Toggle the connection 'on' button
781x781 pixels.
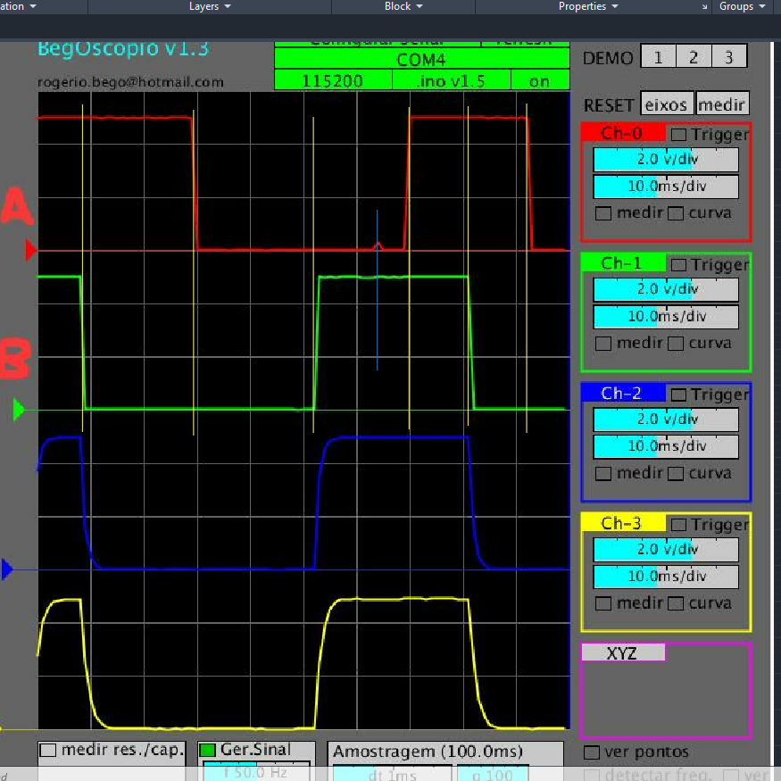pos(540,80)
